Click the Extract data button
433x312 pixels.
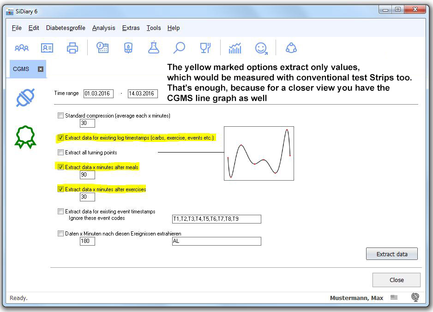coord(391,254)
